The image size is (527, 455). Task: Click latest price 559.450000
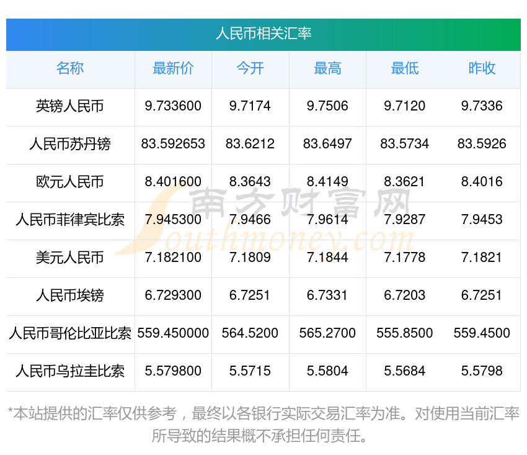(x=173, y=333)
